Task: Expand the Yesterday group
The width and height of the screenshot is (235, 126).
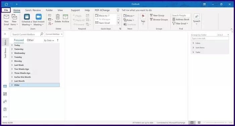Action: pyautogui.click(x=12, y=49)
